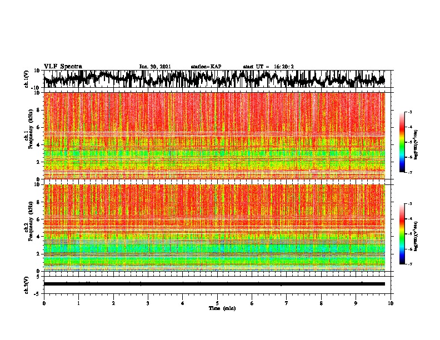440x340 pixels.
Task: Click the "station=KAP" label
Action: click(x=206, y=67)
